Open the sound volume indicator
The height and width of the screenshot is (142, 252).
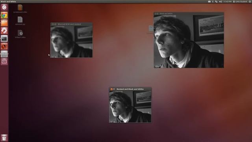click(x=220, y=2)
